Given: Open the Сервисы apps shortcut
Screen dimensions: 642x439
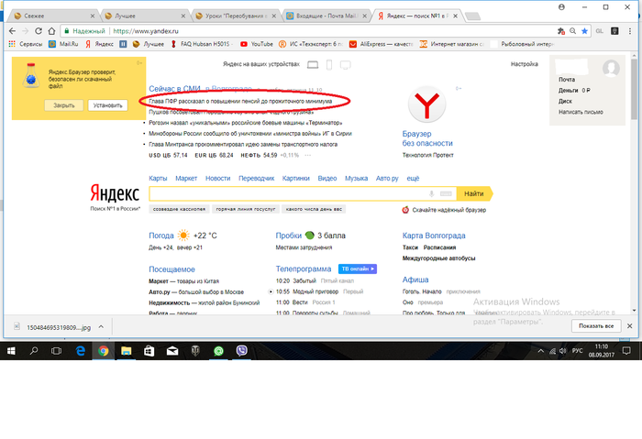Looking at the screenshot, I should tap(26, 44).
